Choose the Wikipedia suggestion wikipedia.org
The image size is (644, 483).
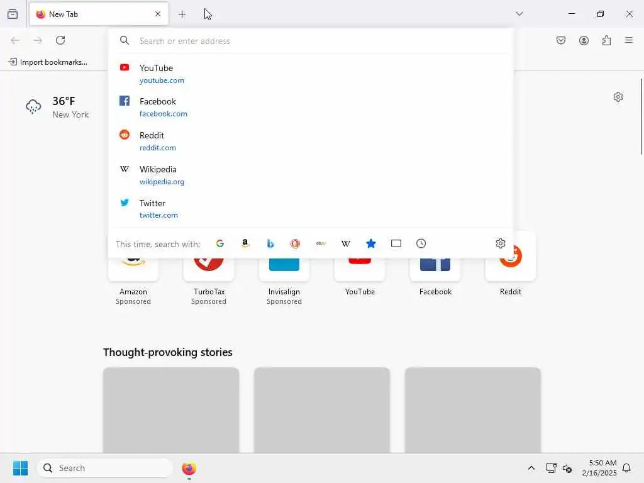[311, 175]
